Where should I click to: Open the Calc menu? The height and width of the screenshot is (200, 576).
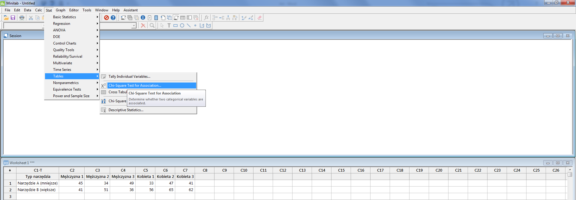point(39,10)
